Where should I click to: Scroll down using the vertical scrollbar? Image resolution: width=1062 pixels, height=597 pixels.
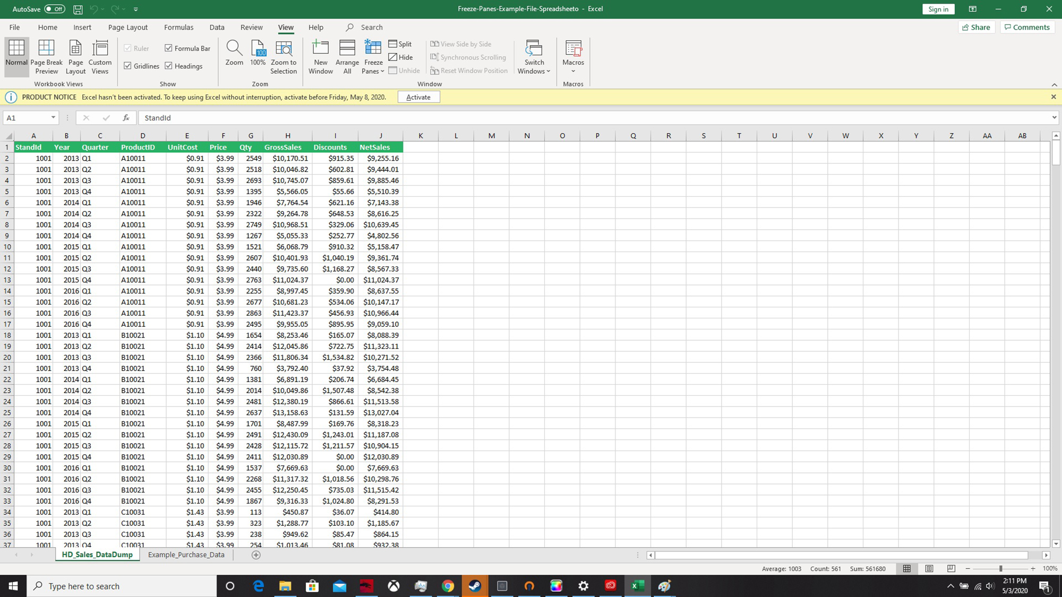point(1056,544)
